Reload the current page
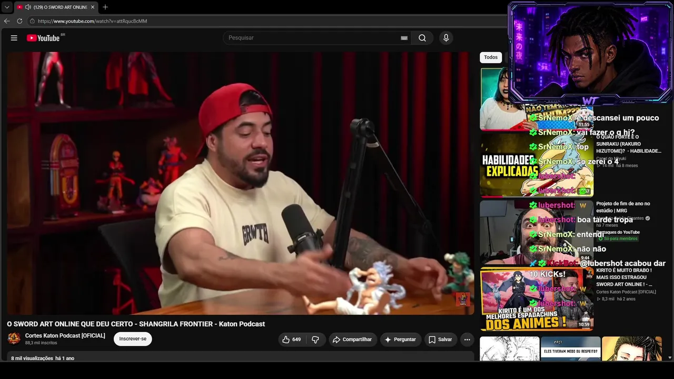 [19, 21]
